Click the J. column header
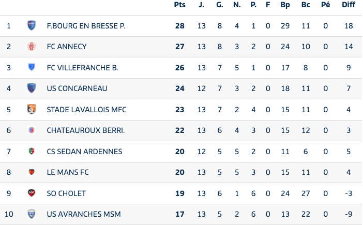 click(201, 5)
